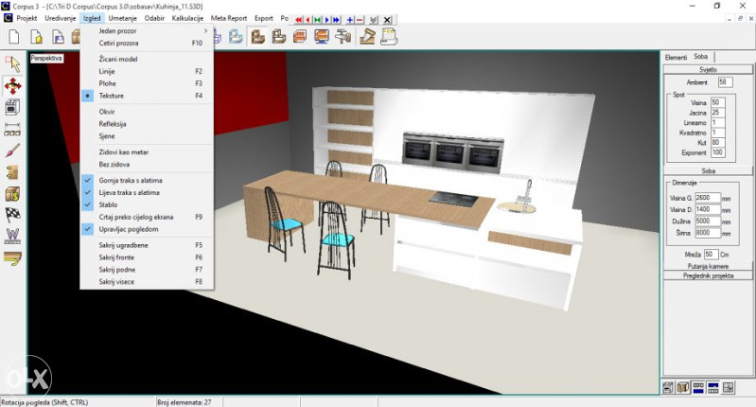Click the wood plane tool icon
Screen dimensions: 756x407
click(367, 37)
